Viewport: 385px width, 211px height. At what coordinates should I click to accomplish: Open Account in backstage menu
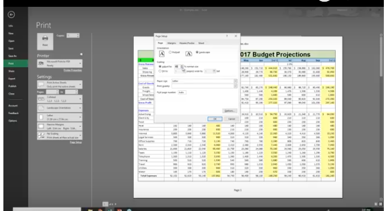point(13,106)
